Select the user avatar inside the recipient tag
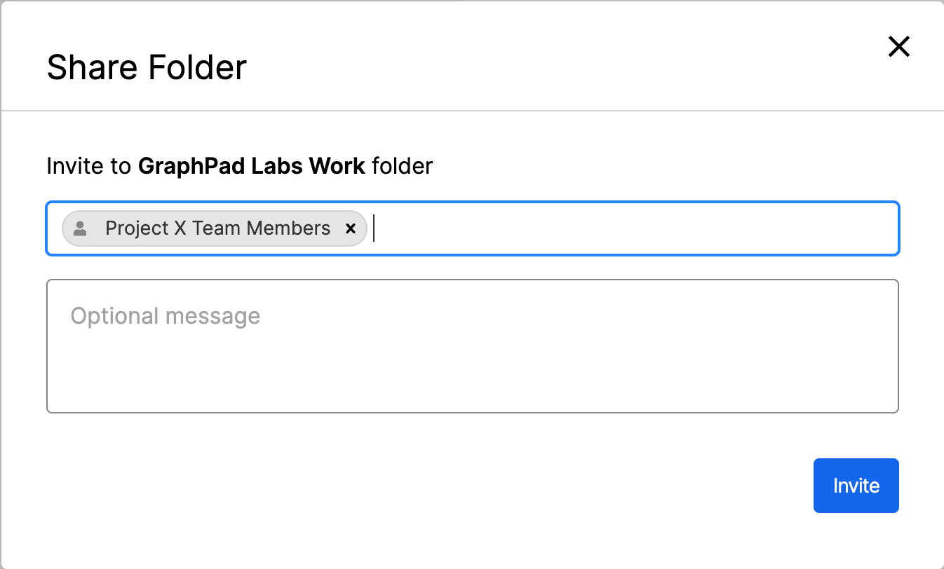 tap(80, 228)
